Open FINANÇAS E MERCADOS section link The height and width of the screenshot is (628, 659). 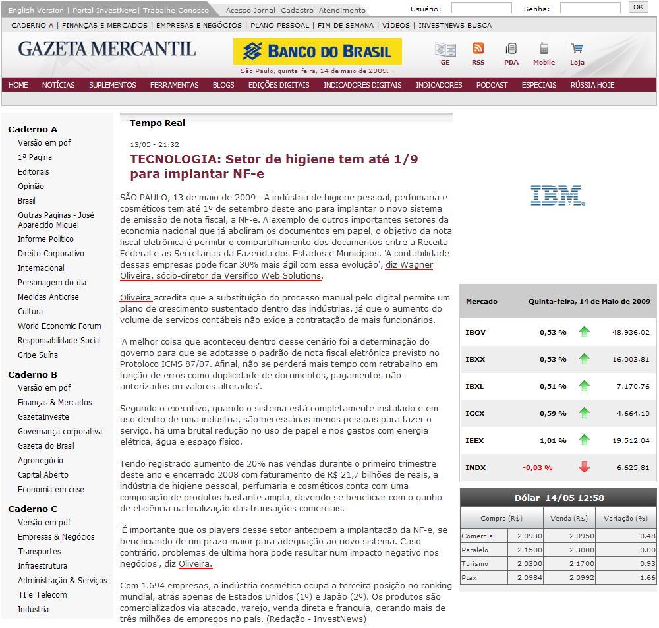point(105,25)
